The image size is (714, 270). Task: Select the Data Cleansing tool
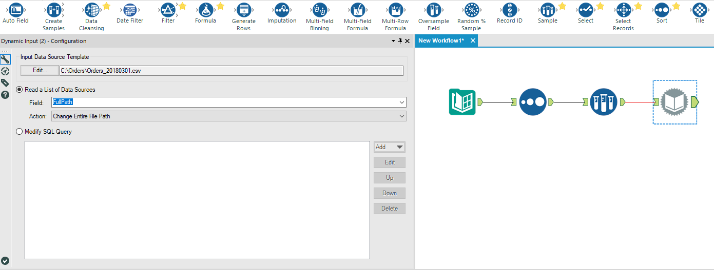(x=91, y=16)
